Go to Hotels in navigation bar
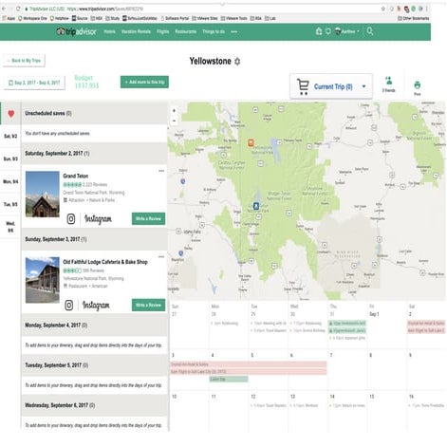This screenshot has width=447, height=447. coord(109,31)
